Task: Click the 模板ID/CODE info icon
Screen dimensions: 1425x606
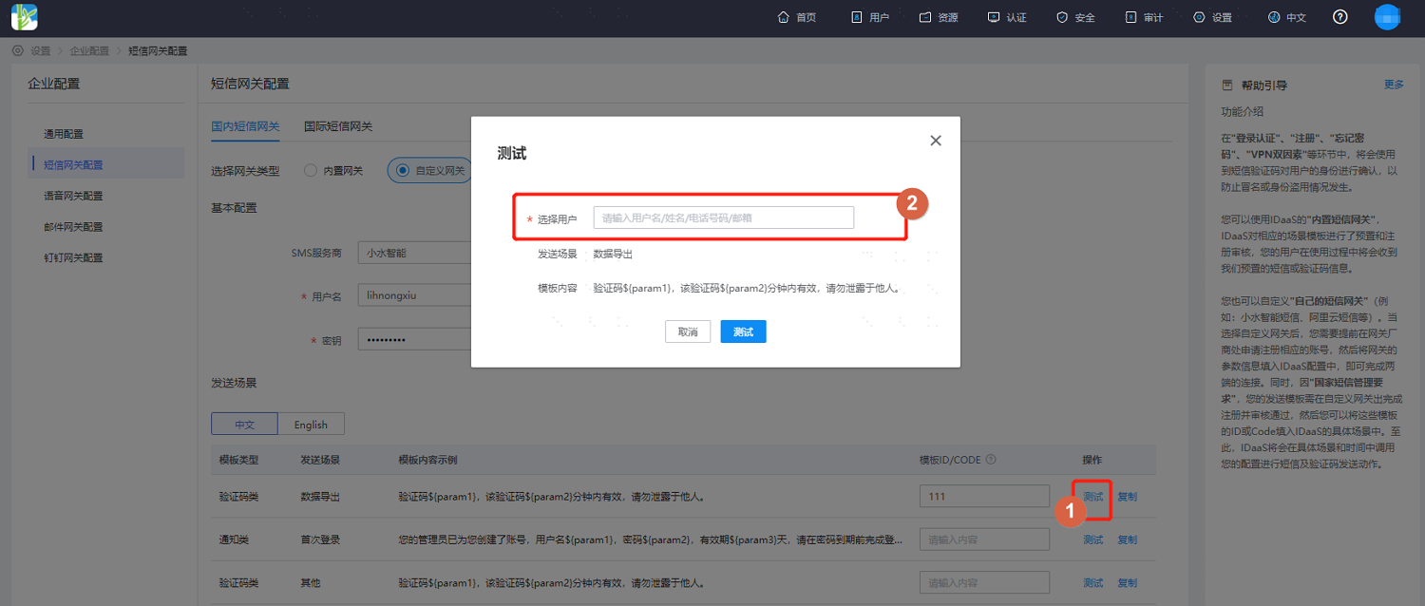Action: (x=991, y=460)
